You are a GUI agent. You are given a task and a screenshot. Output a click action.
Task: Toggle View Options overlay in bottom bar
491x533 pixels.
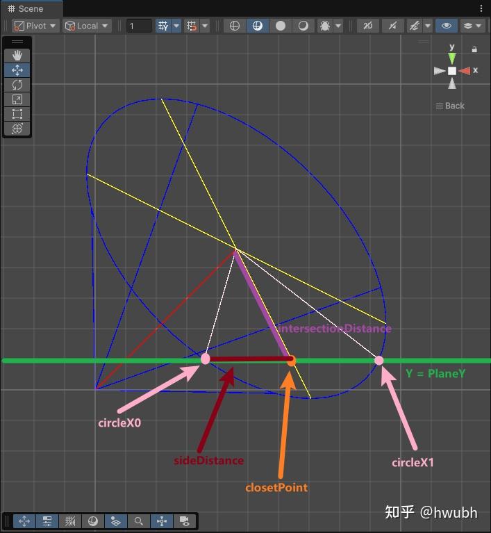116,521
